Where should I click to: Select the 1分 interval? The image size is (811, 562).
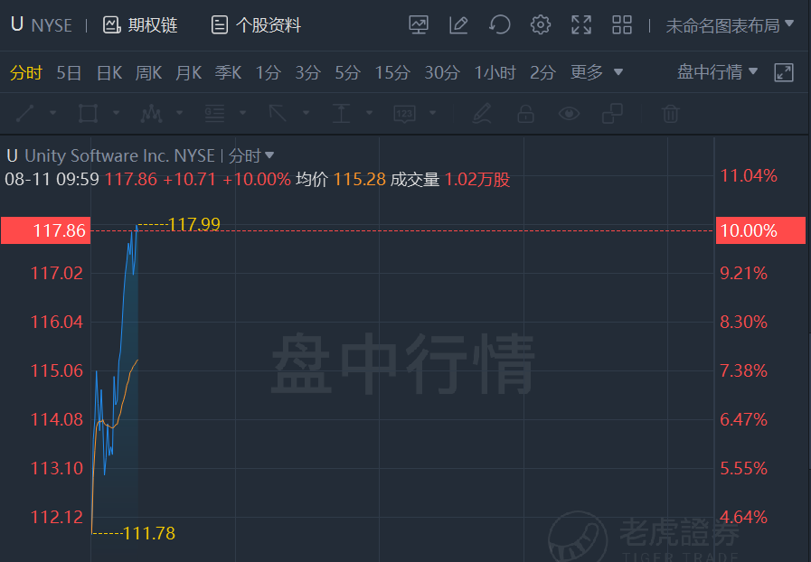268,72
